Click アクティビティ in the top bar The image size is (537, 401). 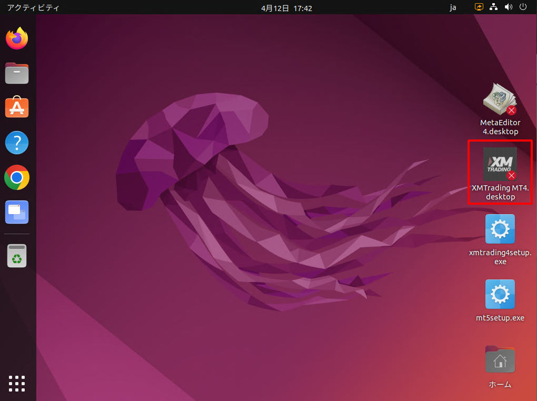click(x=33, y=7)
